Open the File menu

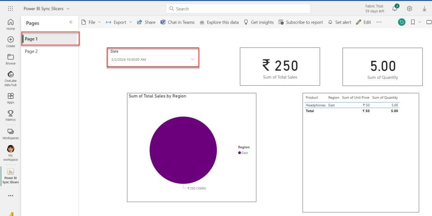coord(91,22)
